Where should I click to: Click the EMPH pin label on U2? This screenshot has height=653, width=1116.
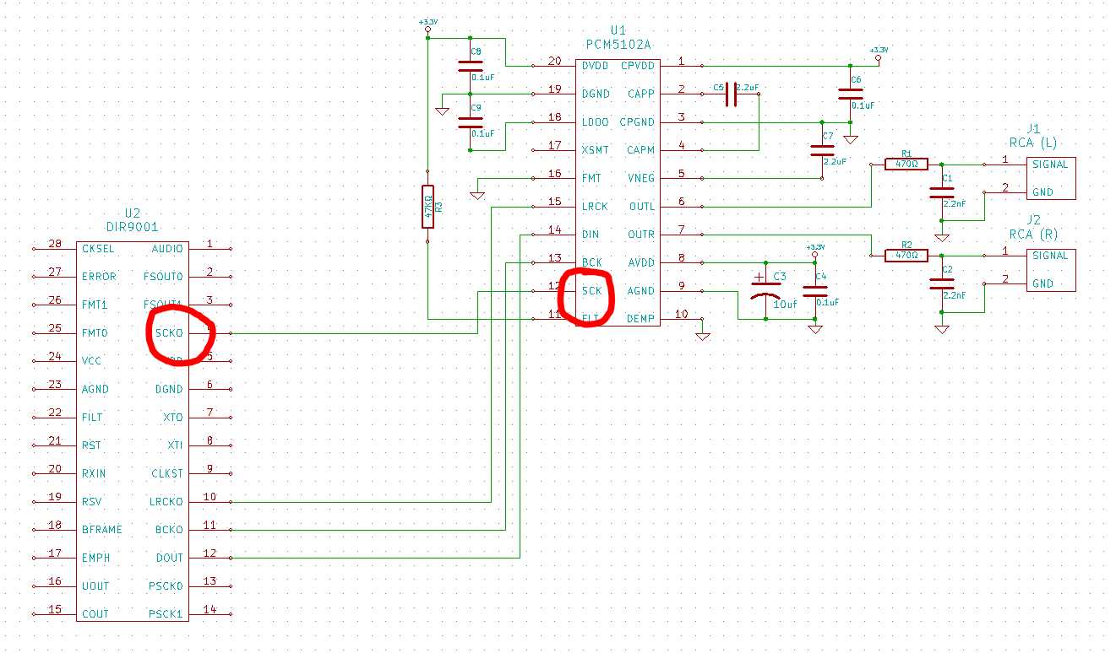point(95,558)
